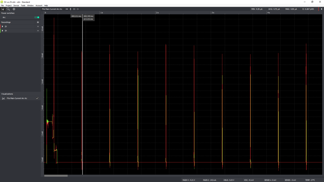Viewport: 324px width, 182px height.
Task: Open the Tools menu
Action: 23,5
